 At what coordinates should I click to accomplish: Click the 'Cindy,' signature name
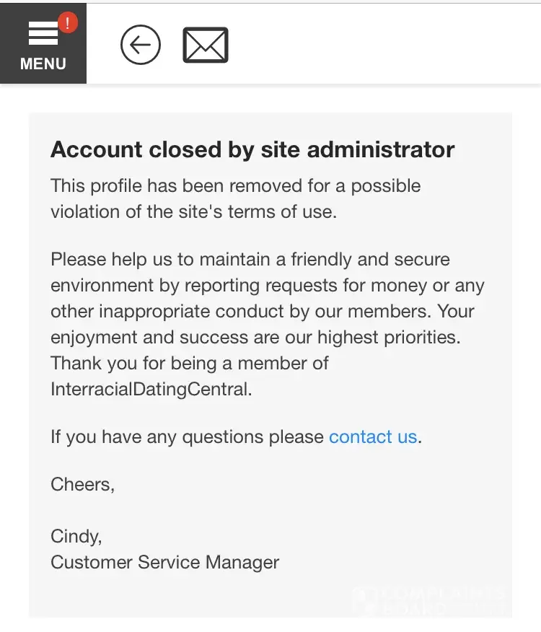tap(76, 536)
